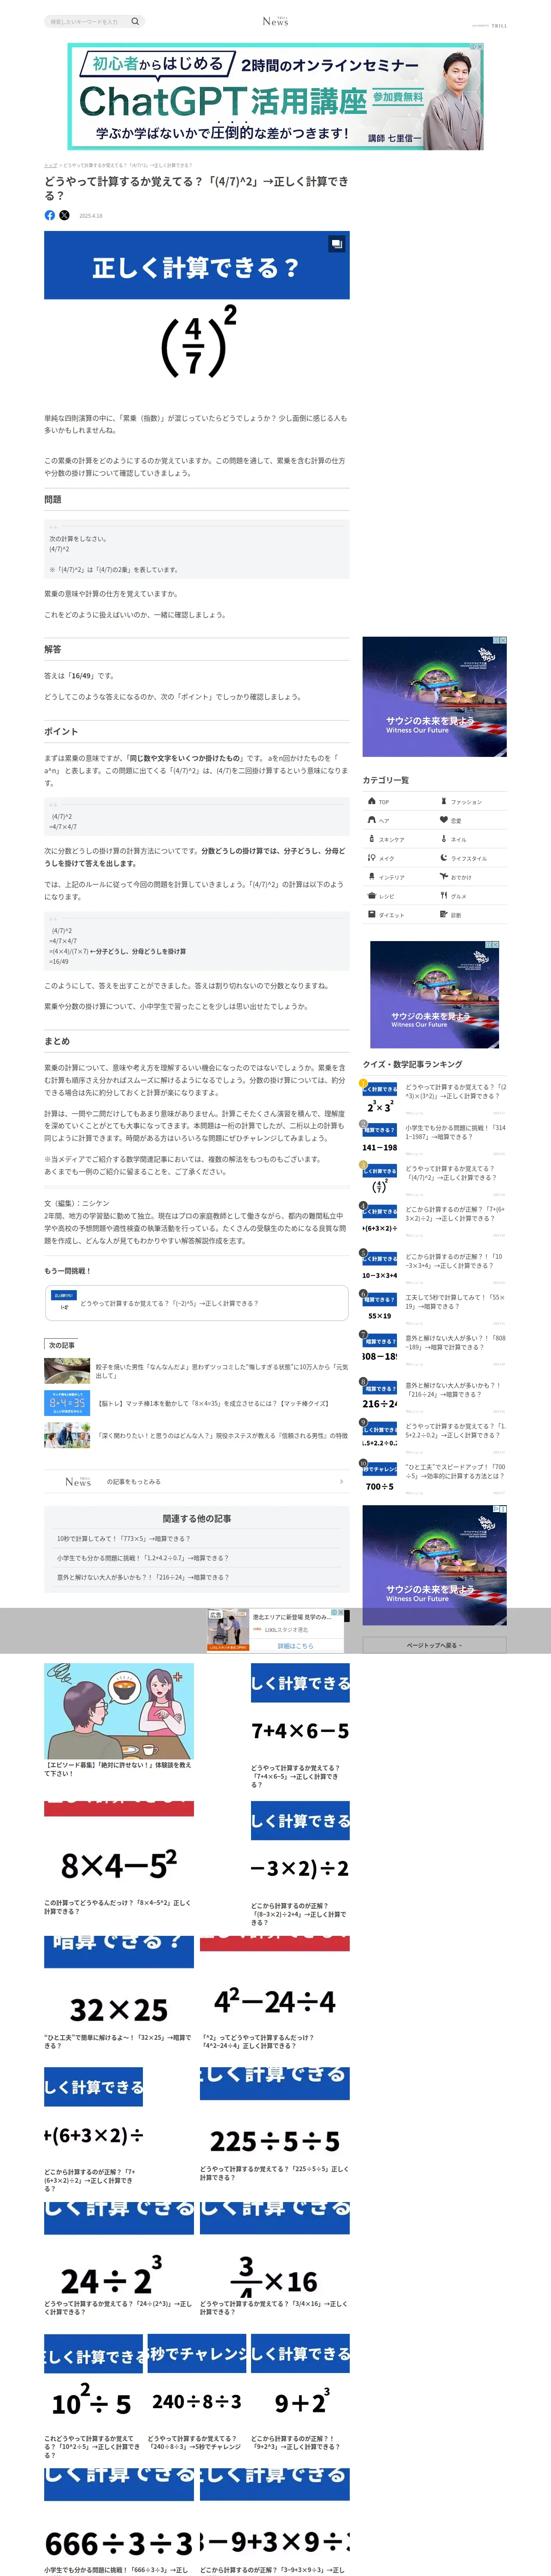Open the 3/4×16 article card
551x2576 pixels.
click(x=275, y=2260)
